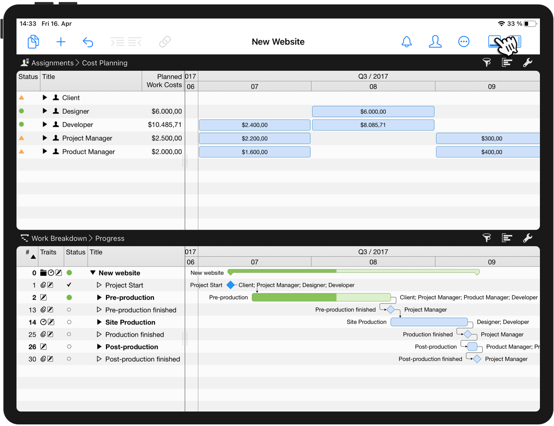This screenshot has height=426, width=554.
Task: Open the link attachment icon in the toolbar
Action: click(165, 41)
